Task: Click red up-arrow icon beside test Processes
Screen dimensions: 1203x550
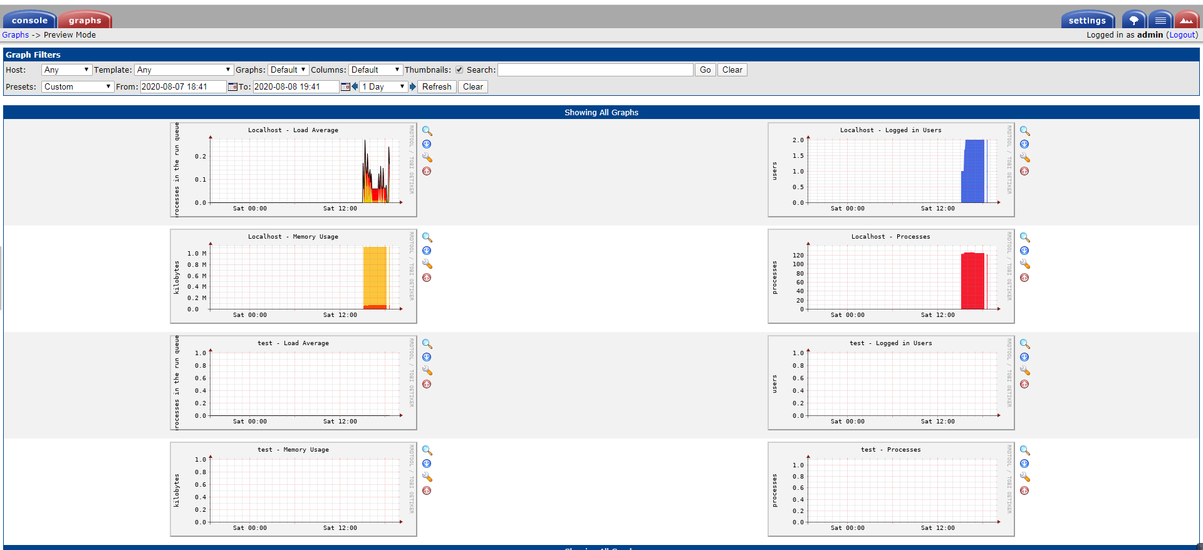Action: [1024, 490]
